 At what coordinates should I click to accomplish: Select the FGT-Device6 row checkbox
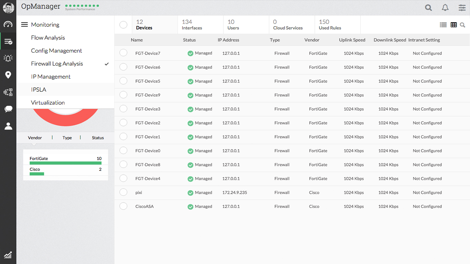click(123, 67)
